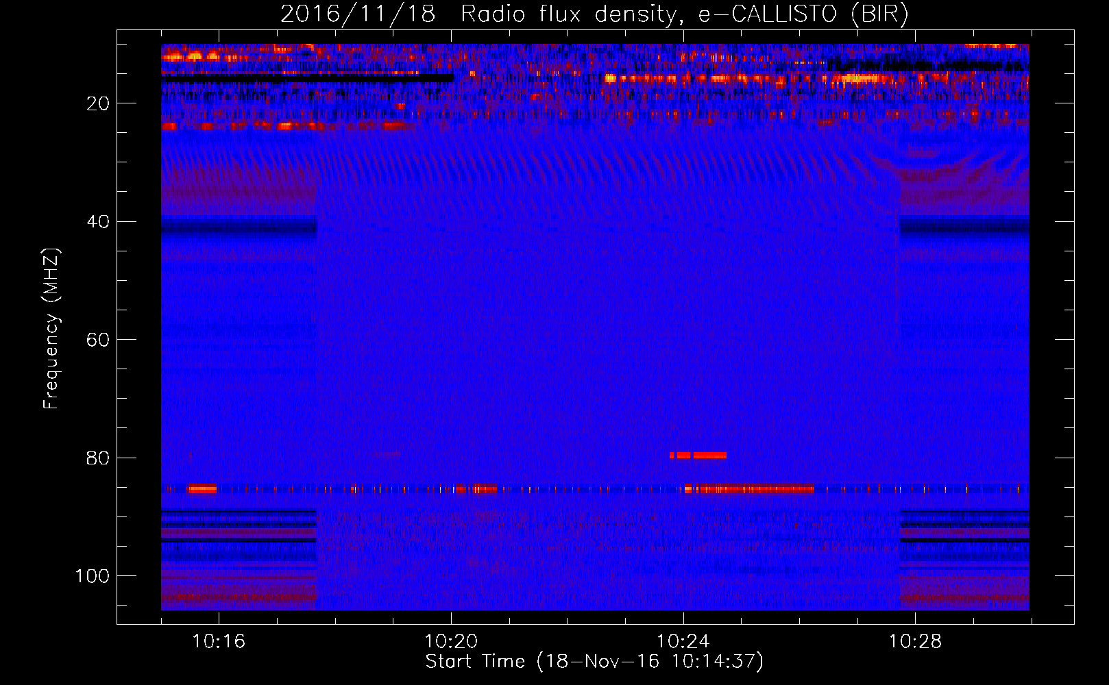1109x685 pixels.
Task: Click the 80 MHz frequency tick label
Action: tap(98, 458)
